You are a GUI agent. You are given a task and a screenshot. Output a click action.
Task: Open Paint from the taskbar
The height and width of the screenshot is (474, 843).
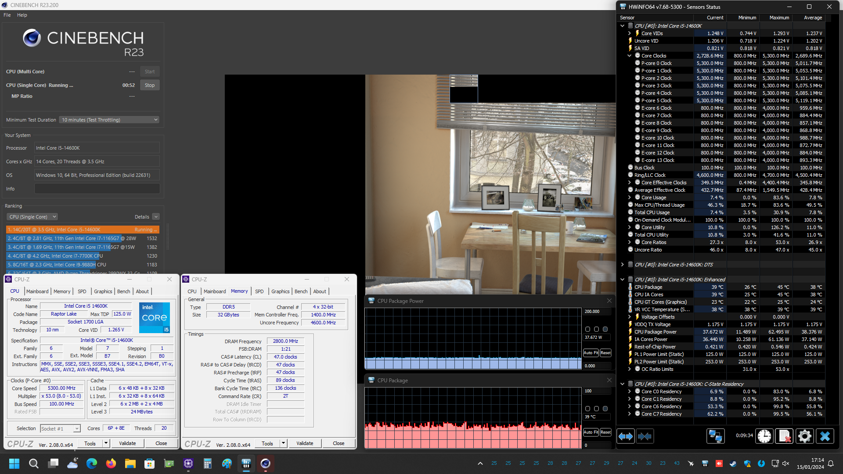227,463
